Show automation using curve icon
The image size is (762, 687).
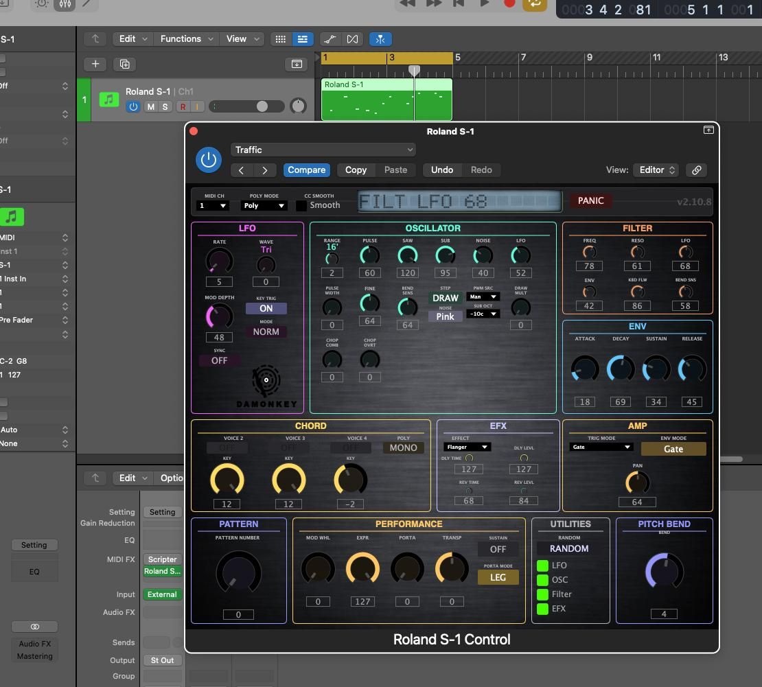(x=330, y=39)
